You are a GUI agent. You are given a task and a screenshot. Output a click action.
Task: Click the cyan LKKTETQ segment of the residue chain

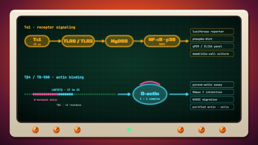pyautogui.click(x=66, y=94)
